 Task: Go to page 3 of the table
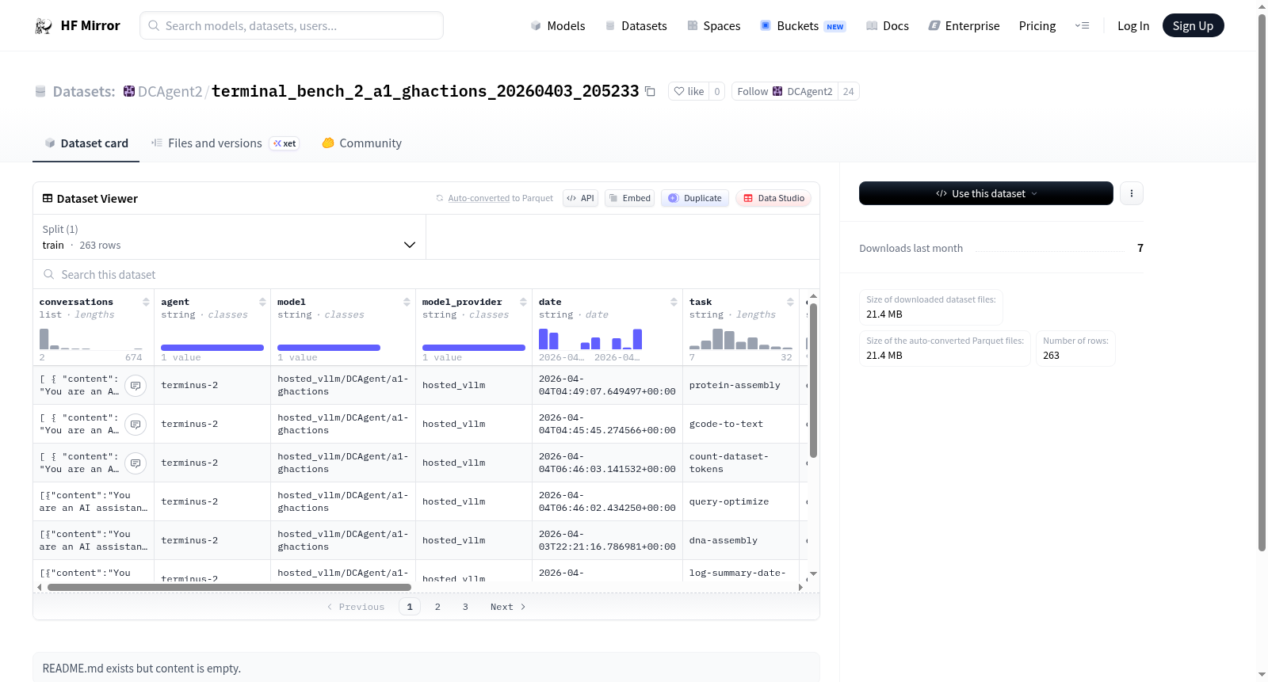click(465, 607)
